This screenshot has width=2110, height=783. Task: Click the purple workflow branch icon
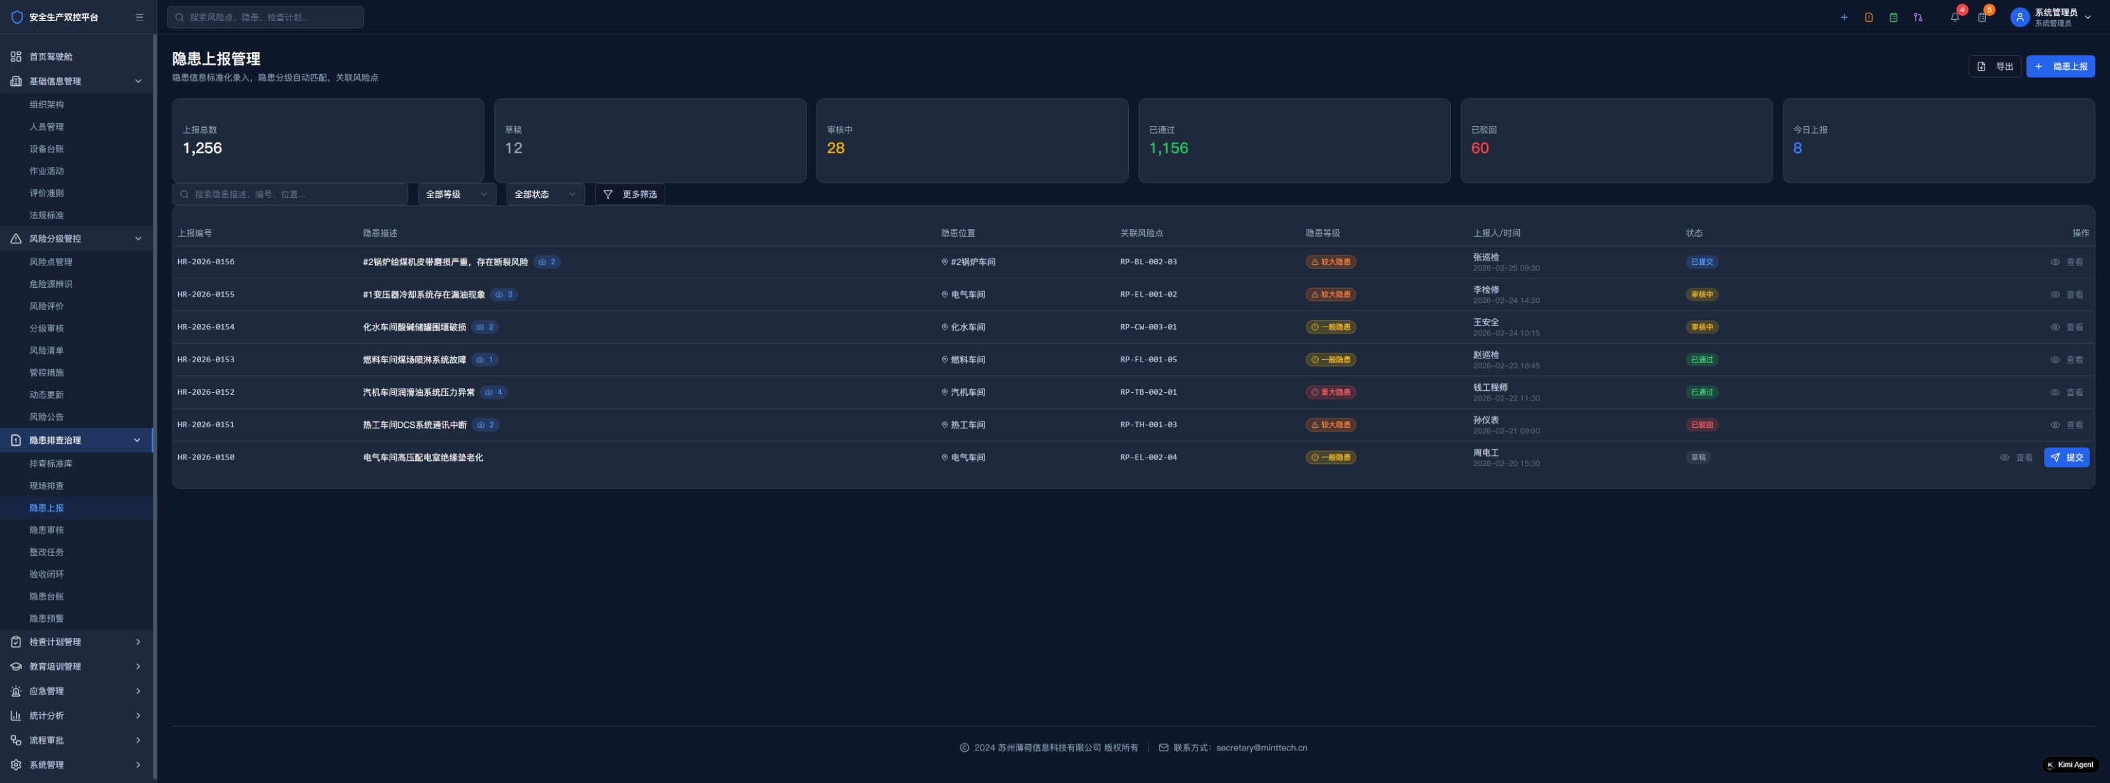[1918, 17]
